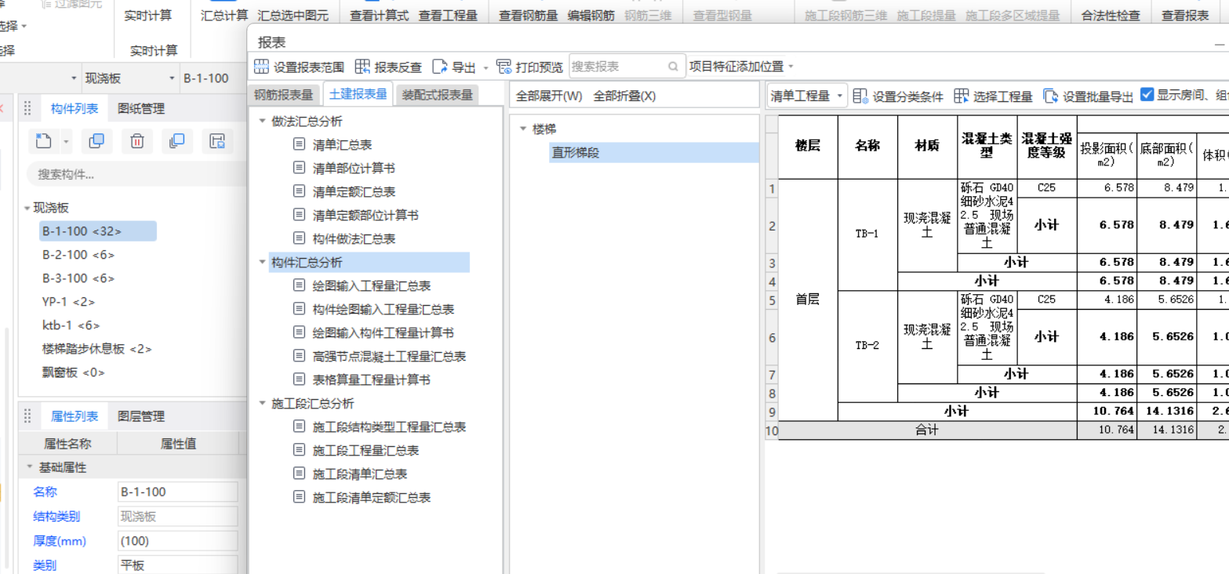The height and width of the screenshot is (574, 1229).
Task: Click the 设置分类条件 icon
Action: (x=860, y=96)
